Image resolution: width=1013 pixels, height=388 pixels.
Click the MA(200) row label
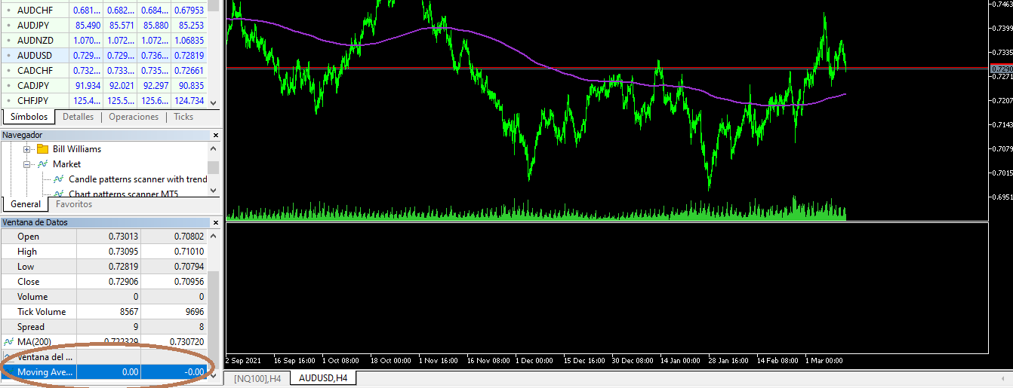point(35,342)
